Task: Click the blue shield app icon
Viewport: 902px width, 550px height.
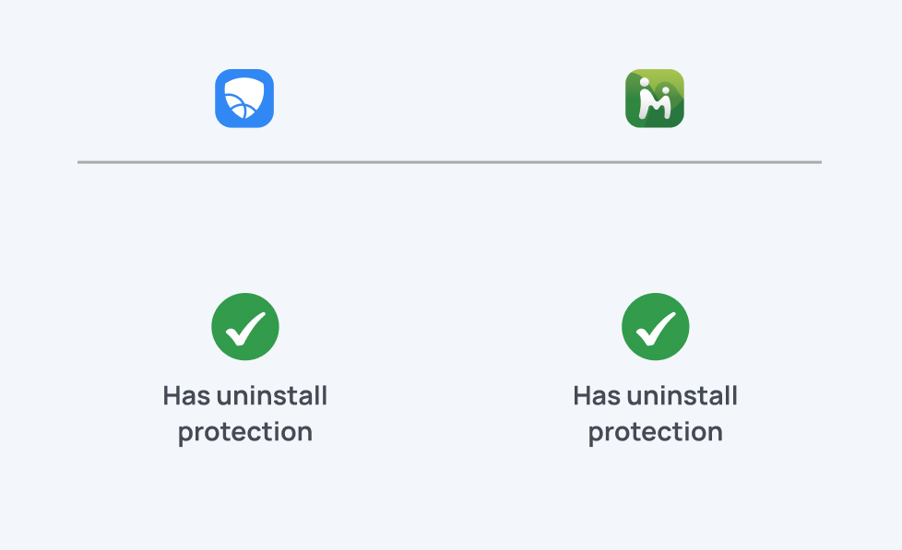Action: 244,99
